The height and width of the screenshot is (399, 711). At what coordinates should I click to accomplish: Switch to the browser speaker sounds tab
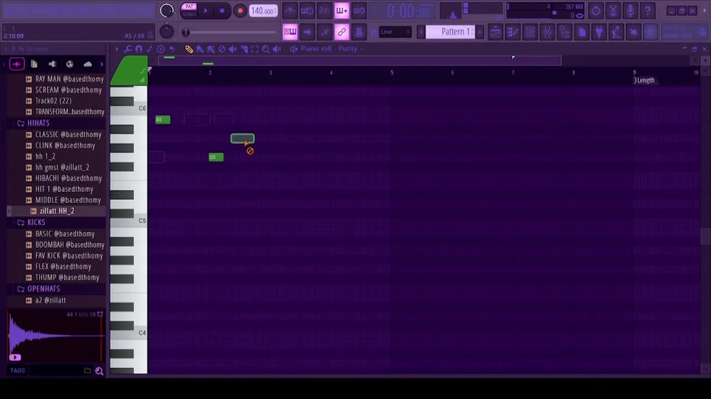52,64
